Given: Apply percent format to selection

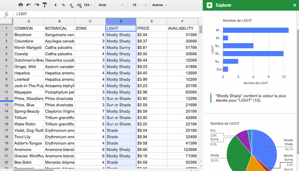Looking at the screenshot, I should pos(63,5).
